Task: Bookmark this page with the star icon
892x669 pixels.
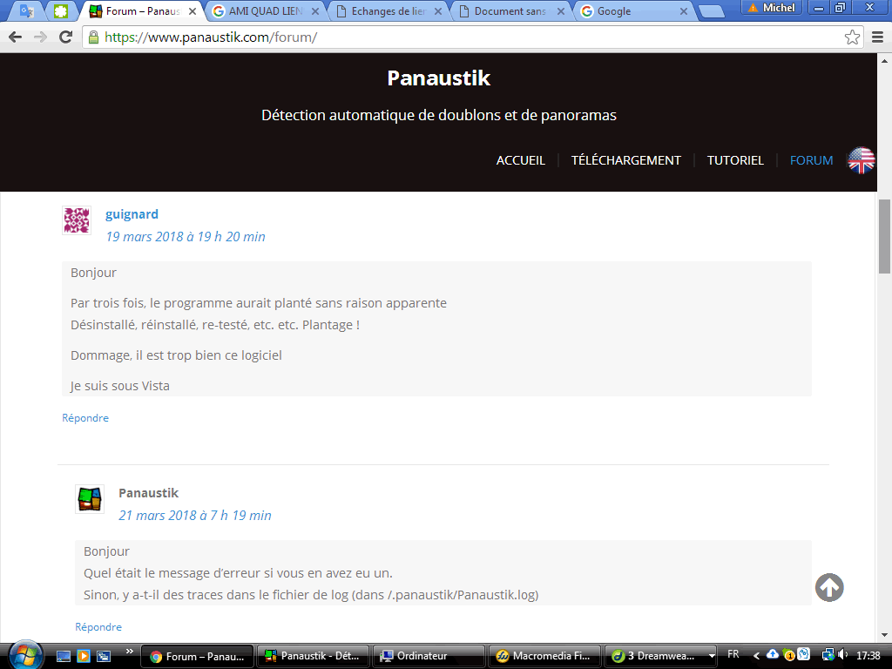Action: pos(852,37)
